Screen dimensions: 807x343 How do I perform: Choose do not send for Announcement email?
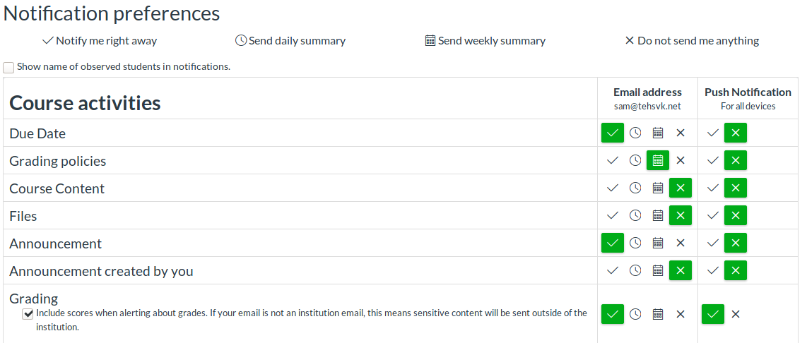pos(681,243)
